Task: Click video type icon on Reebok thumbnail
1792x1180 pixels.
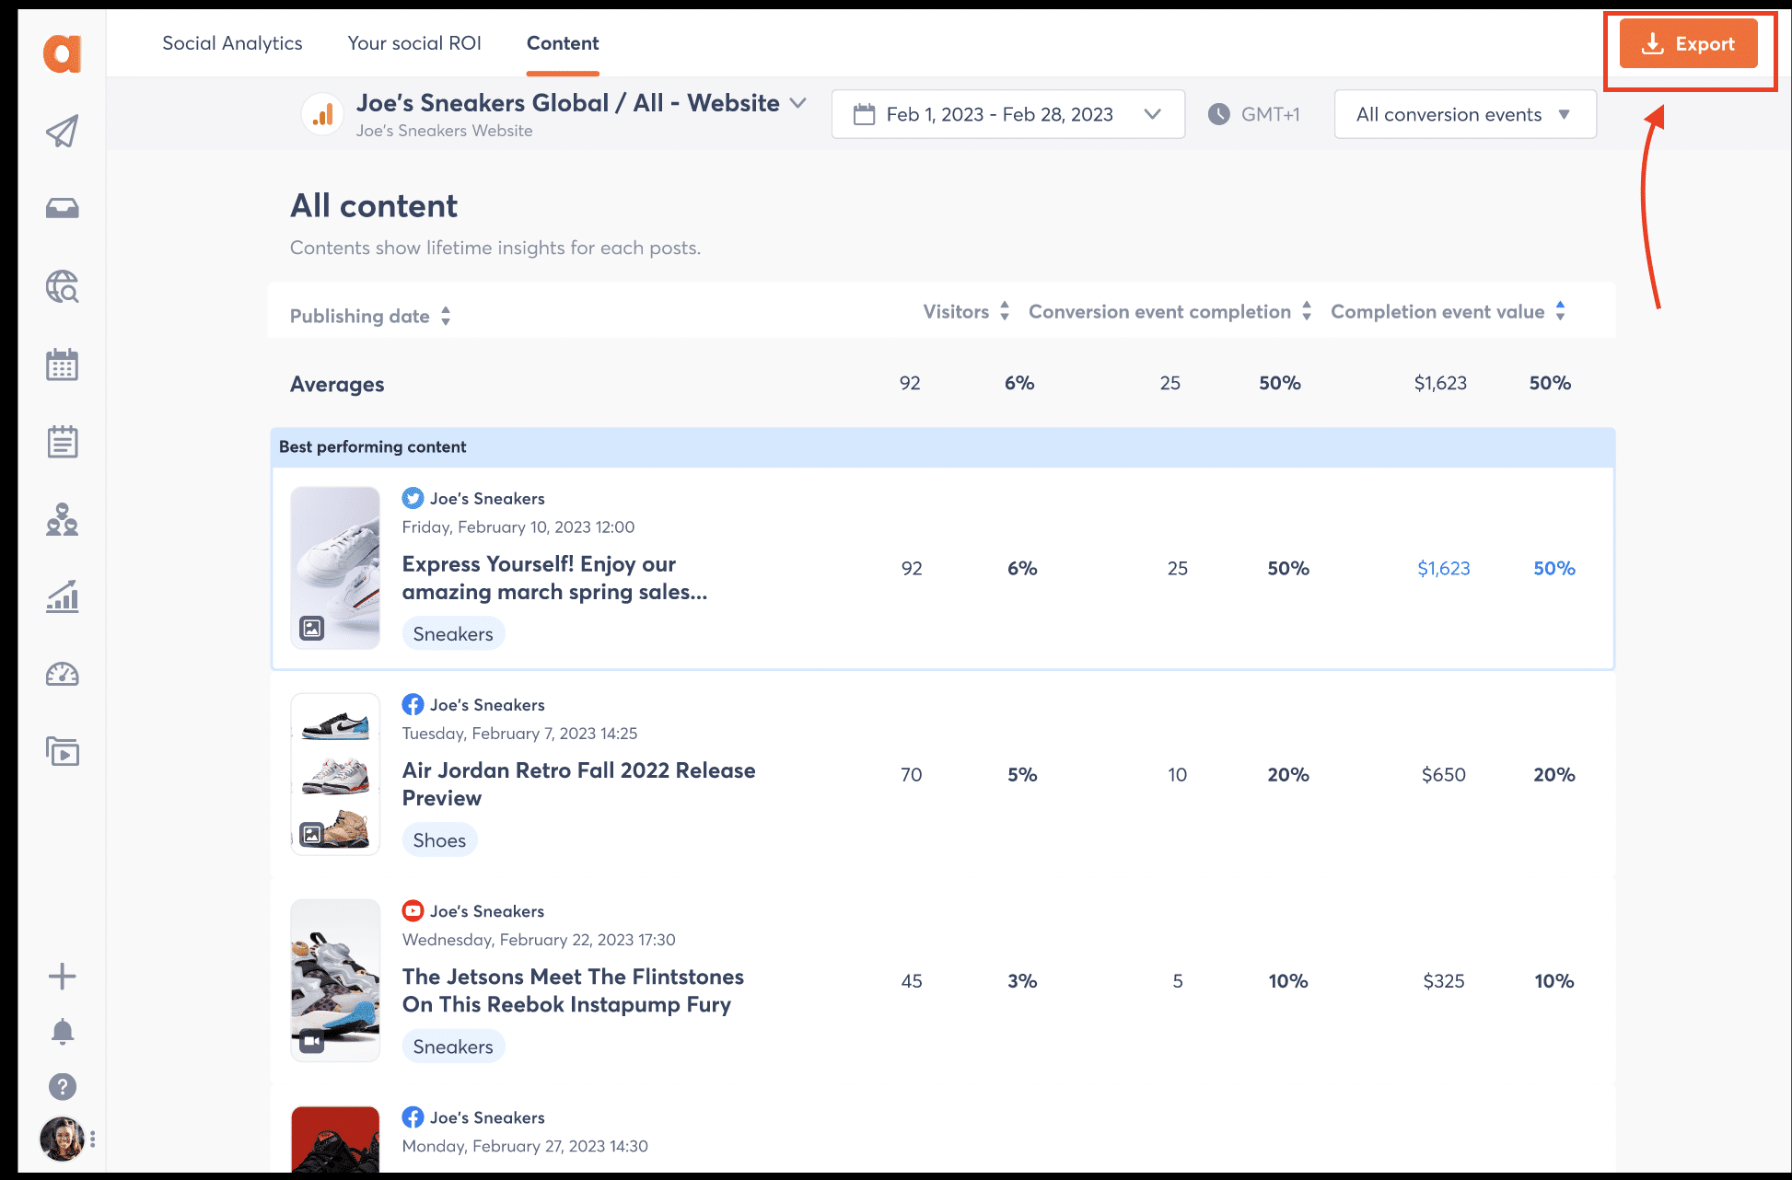Action: click(x=312, y=1042)
